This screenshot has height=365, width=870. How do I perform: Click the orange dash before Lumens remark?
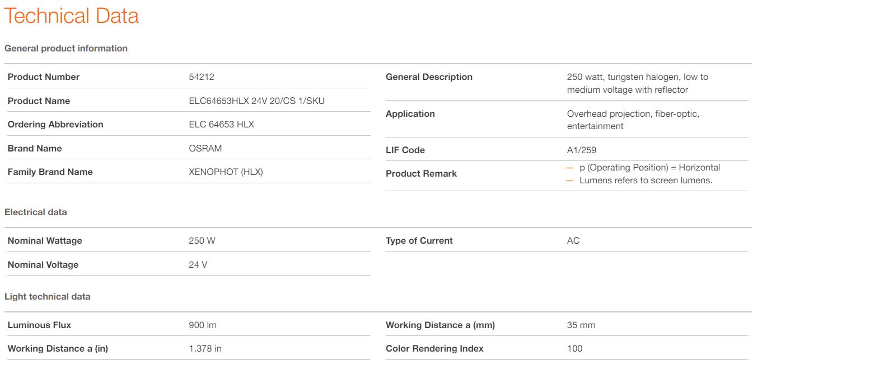click(x=570, y=181)
